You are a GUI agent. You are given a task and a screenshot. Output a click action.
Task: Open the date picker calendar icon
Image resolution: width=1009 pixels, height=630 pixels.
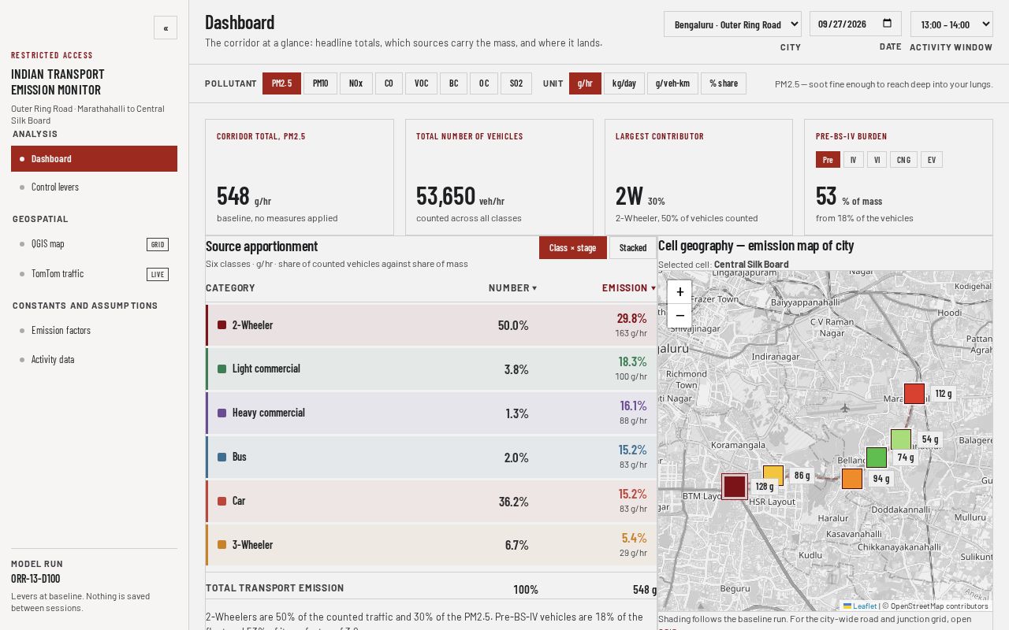coord(887,24)
